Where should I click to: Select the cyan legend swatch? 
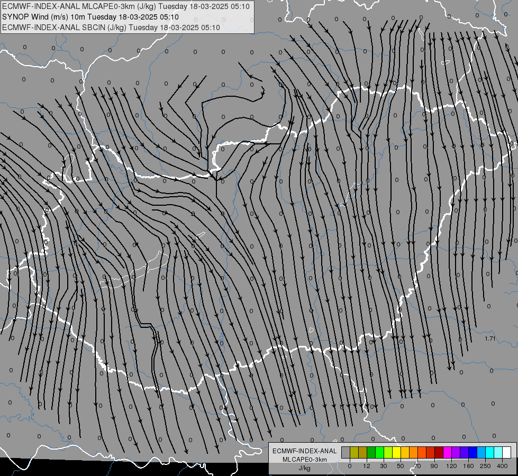coord(490,452)
